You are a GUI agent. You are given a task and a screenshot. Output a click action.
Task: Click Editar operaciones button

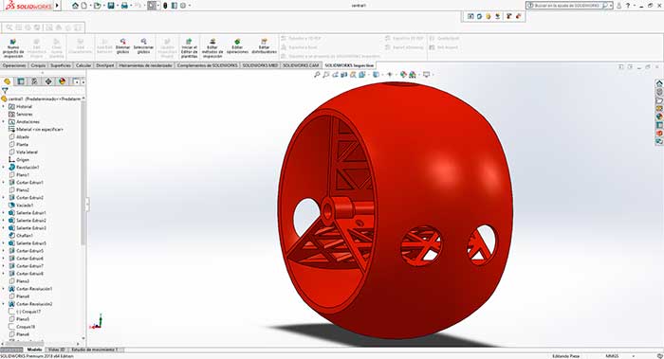tap(237, 46)
